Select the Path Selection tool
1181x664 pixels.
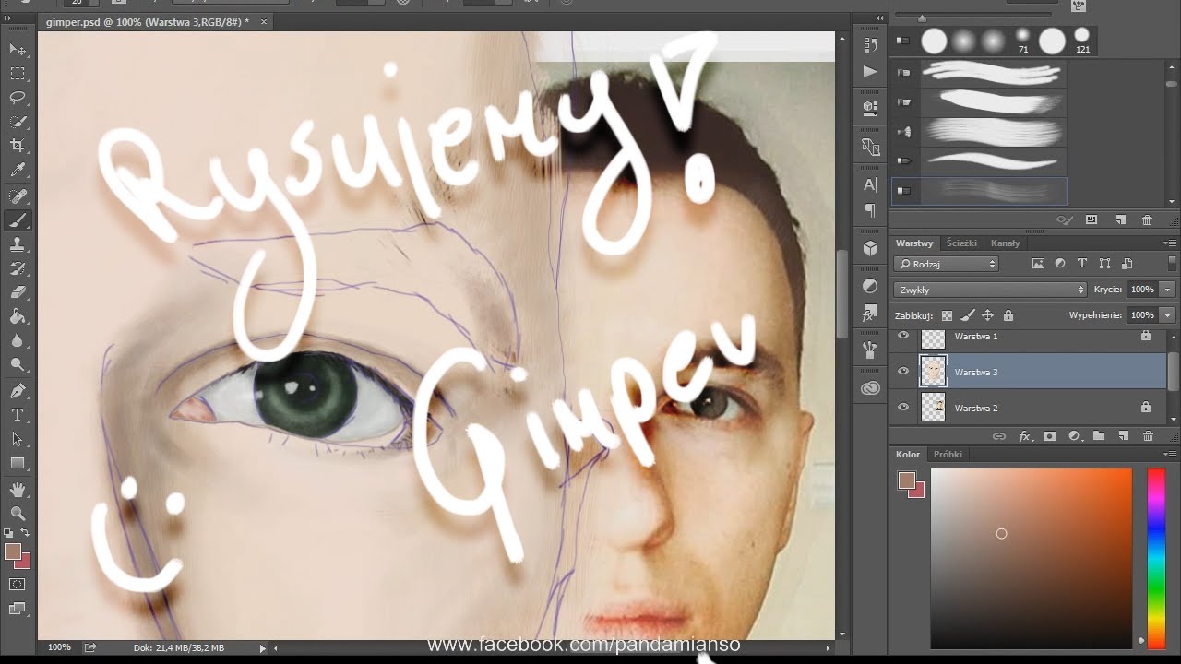(18, 439)
